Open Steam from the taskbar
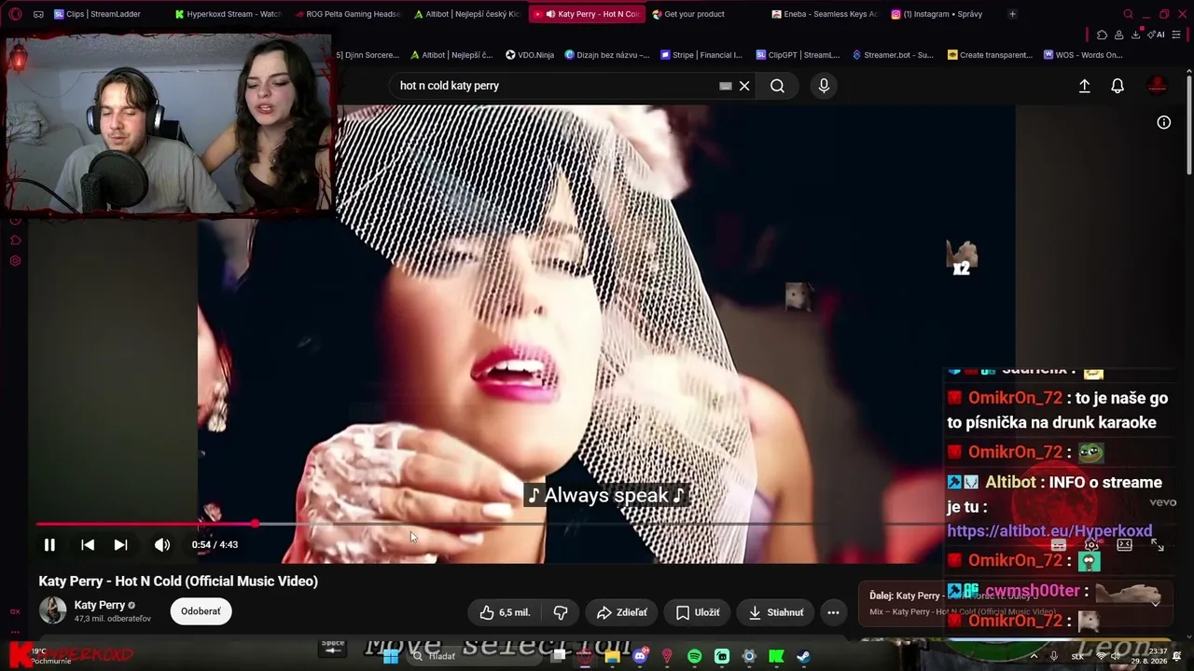Screen dimensions: 1194x671 [x=803, y=656]
